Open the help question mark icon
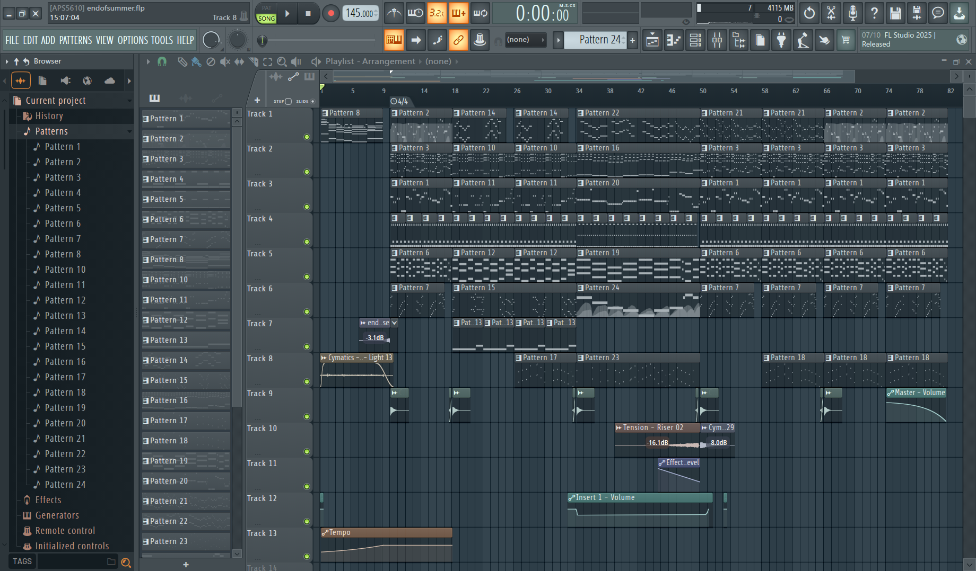 (x=874, y=13)
